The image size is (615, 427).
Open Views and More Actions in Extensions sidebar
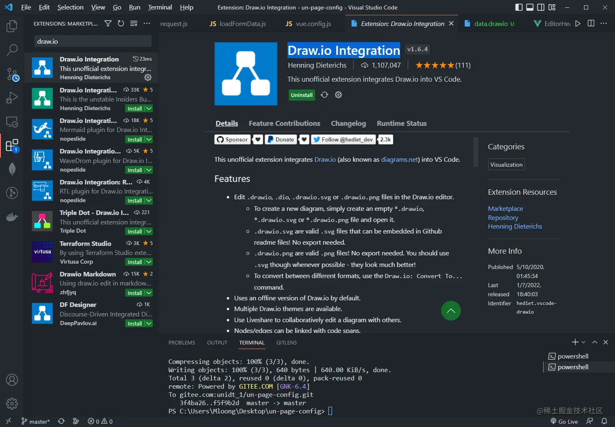147,24
